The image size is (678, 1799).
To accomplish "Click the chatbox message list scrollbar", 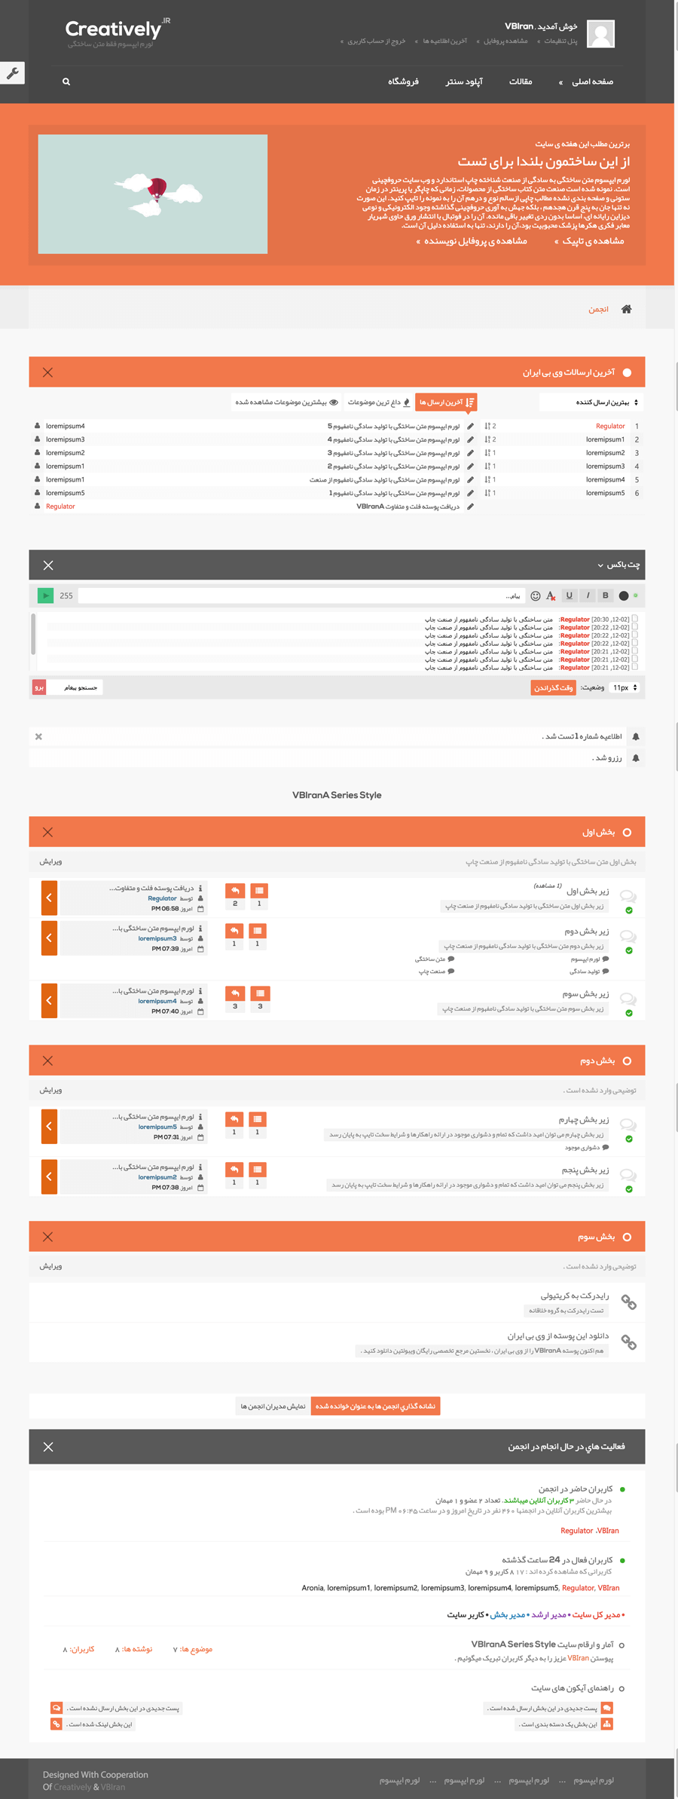I will (x=33, y=634).
